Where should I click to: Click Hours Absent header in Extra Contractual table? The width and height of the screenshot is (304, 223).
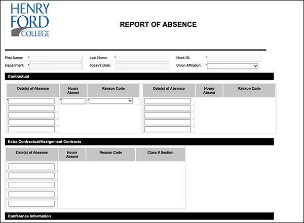point(72,155)
